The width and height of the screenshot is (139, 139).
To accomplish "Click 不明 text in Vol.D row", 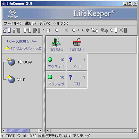I will 77,84.
